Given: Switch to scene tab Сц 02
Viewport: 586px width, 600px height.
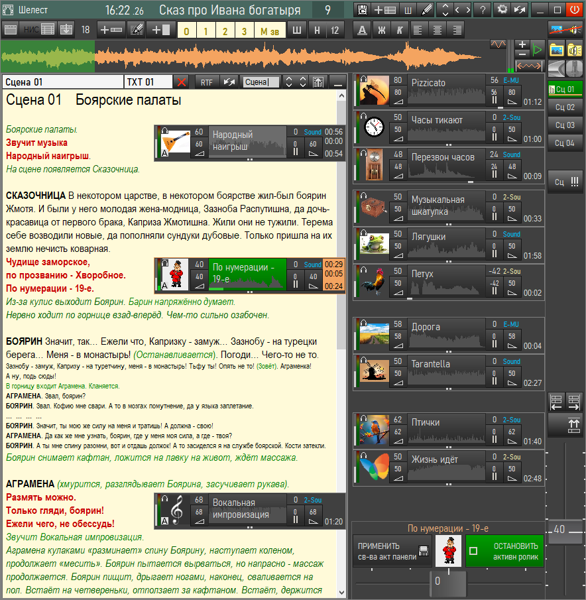Looking at the screenshot, I should click(565, 107).
